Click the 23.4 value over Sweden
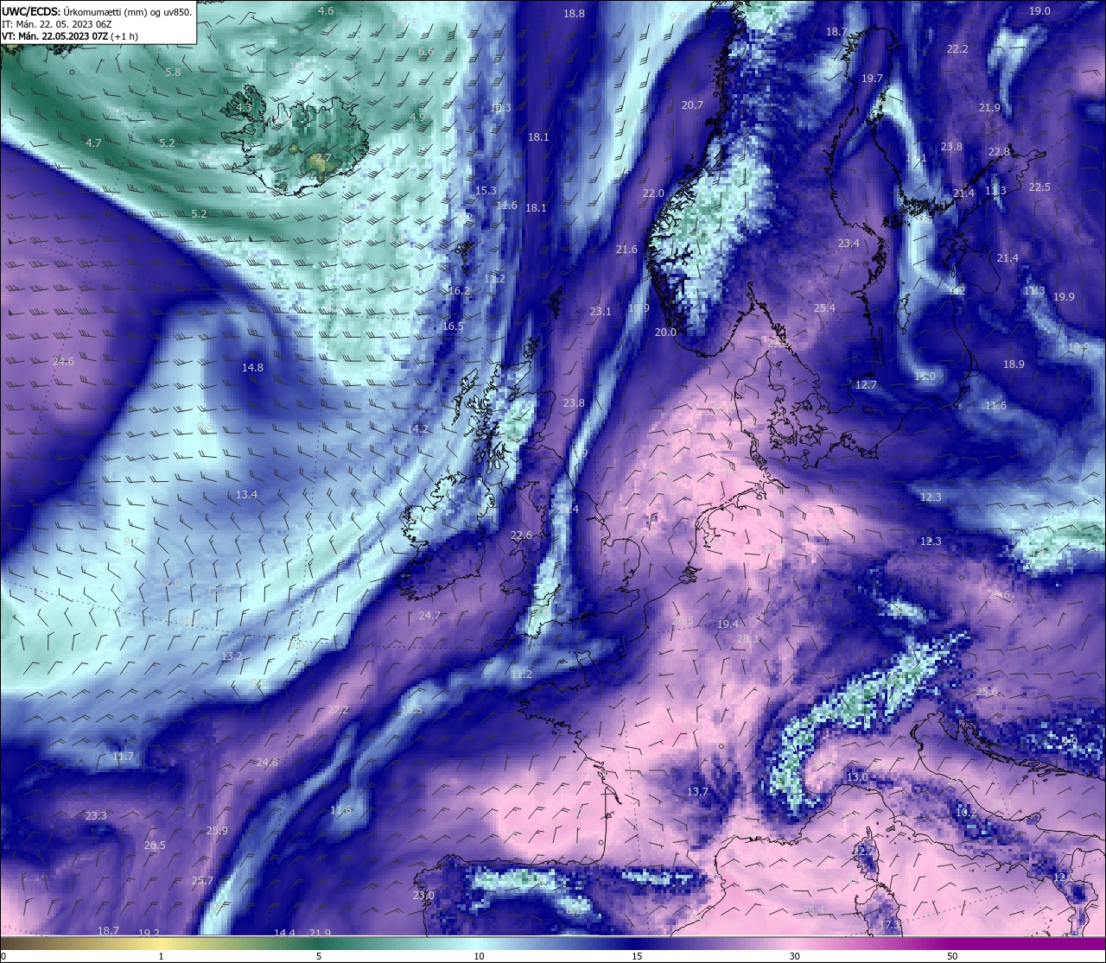 point(849,244)
